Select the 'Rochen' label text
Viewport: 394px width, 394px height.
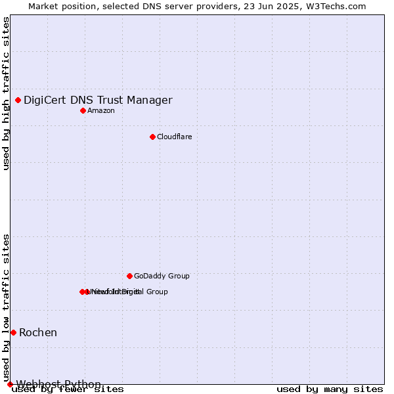click(x=38, y=333)
